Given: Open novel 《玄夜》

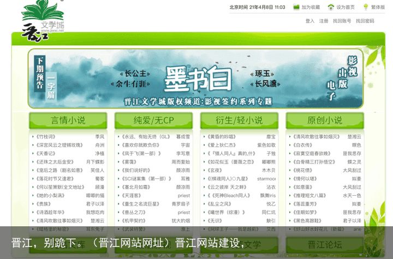Looking at the screenshot, I should point(215,170).
